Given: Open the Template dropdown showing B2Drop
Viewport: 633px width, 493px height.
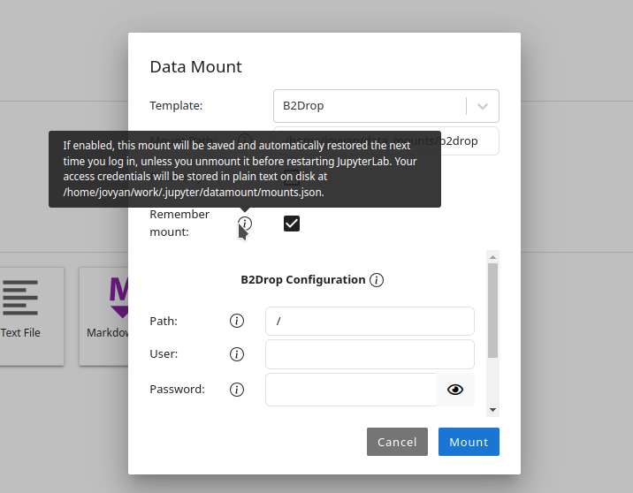Looking at the screenshot, I should coord(386,106).
